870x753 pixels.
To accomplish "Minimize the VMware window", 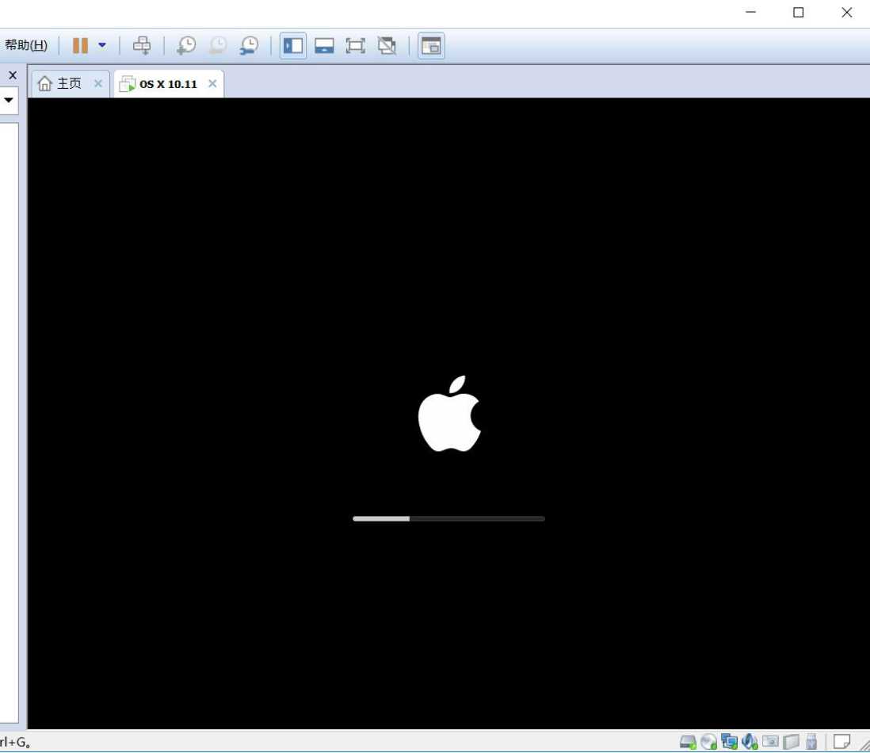I will tap(750, 12).
